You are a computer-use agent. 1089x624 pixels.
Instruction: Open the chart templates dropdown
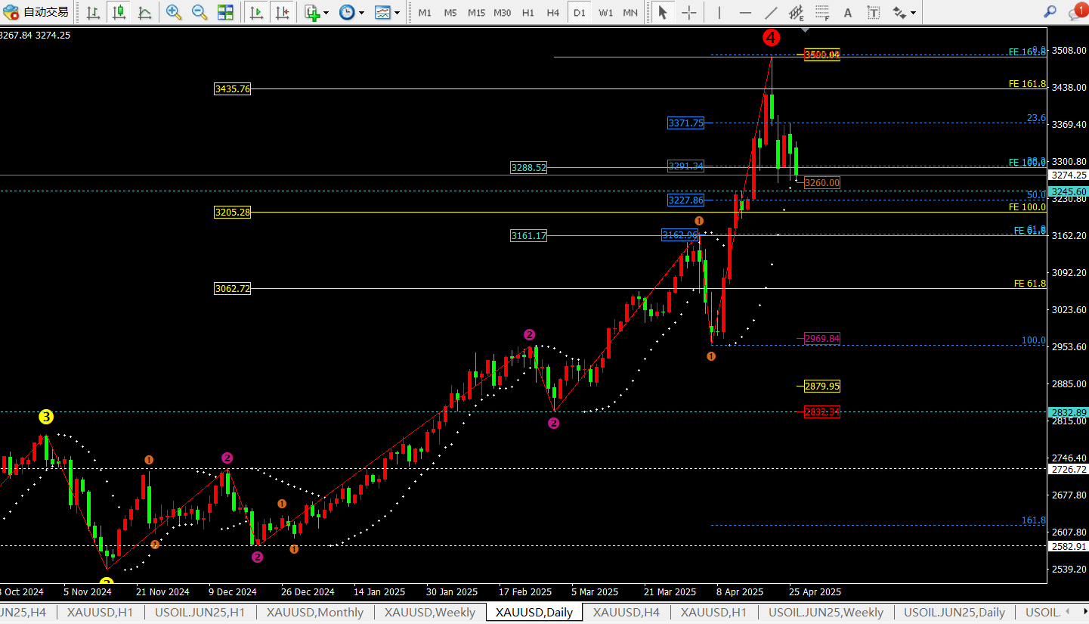click(x=398, y=13)
